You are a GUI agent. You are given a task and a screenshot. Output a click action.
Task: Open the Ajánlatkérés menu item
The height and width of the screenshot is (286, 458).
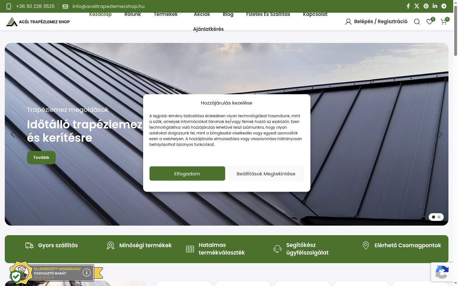[208, 29]
